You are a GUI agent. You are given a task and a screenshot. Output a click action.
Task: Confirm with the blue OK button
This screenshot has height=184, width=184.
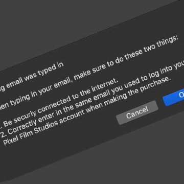pos(174,98)
